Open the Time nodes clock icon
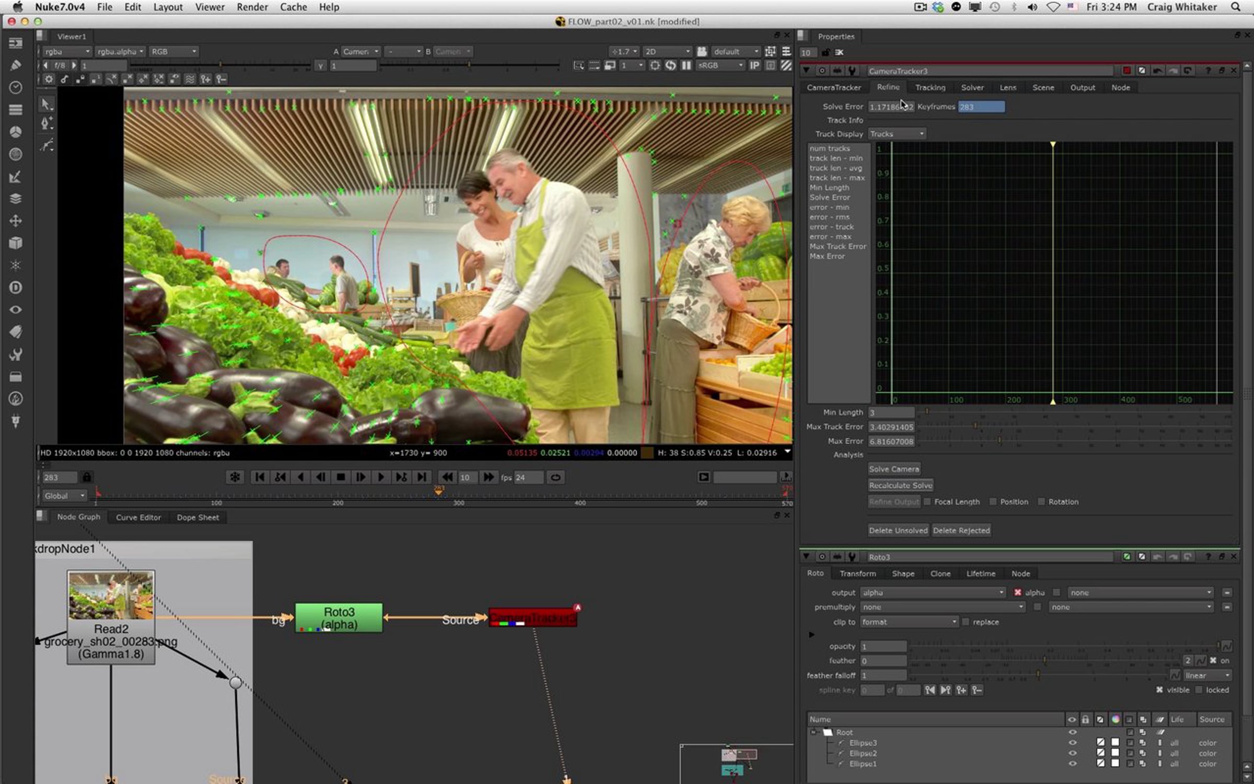The width and height of the screenshot is (1254, 784). 16,87
